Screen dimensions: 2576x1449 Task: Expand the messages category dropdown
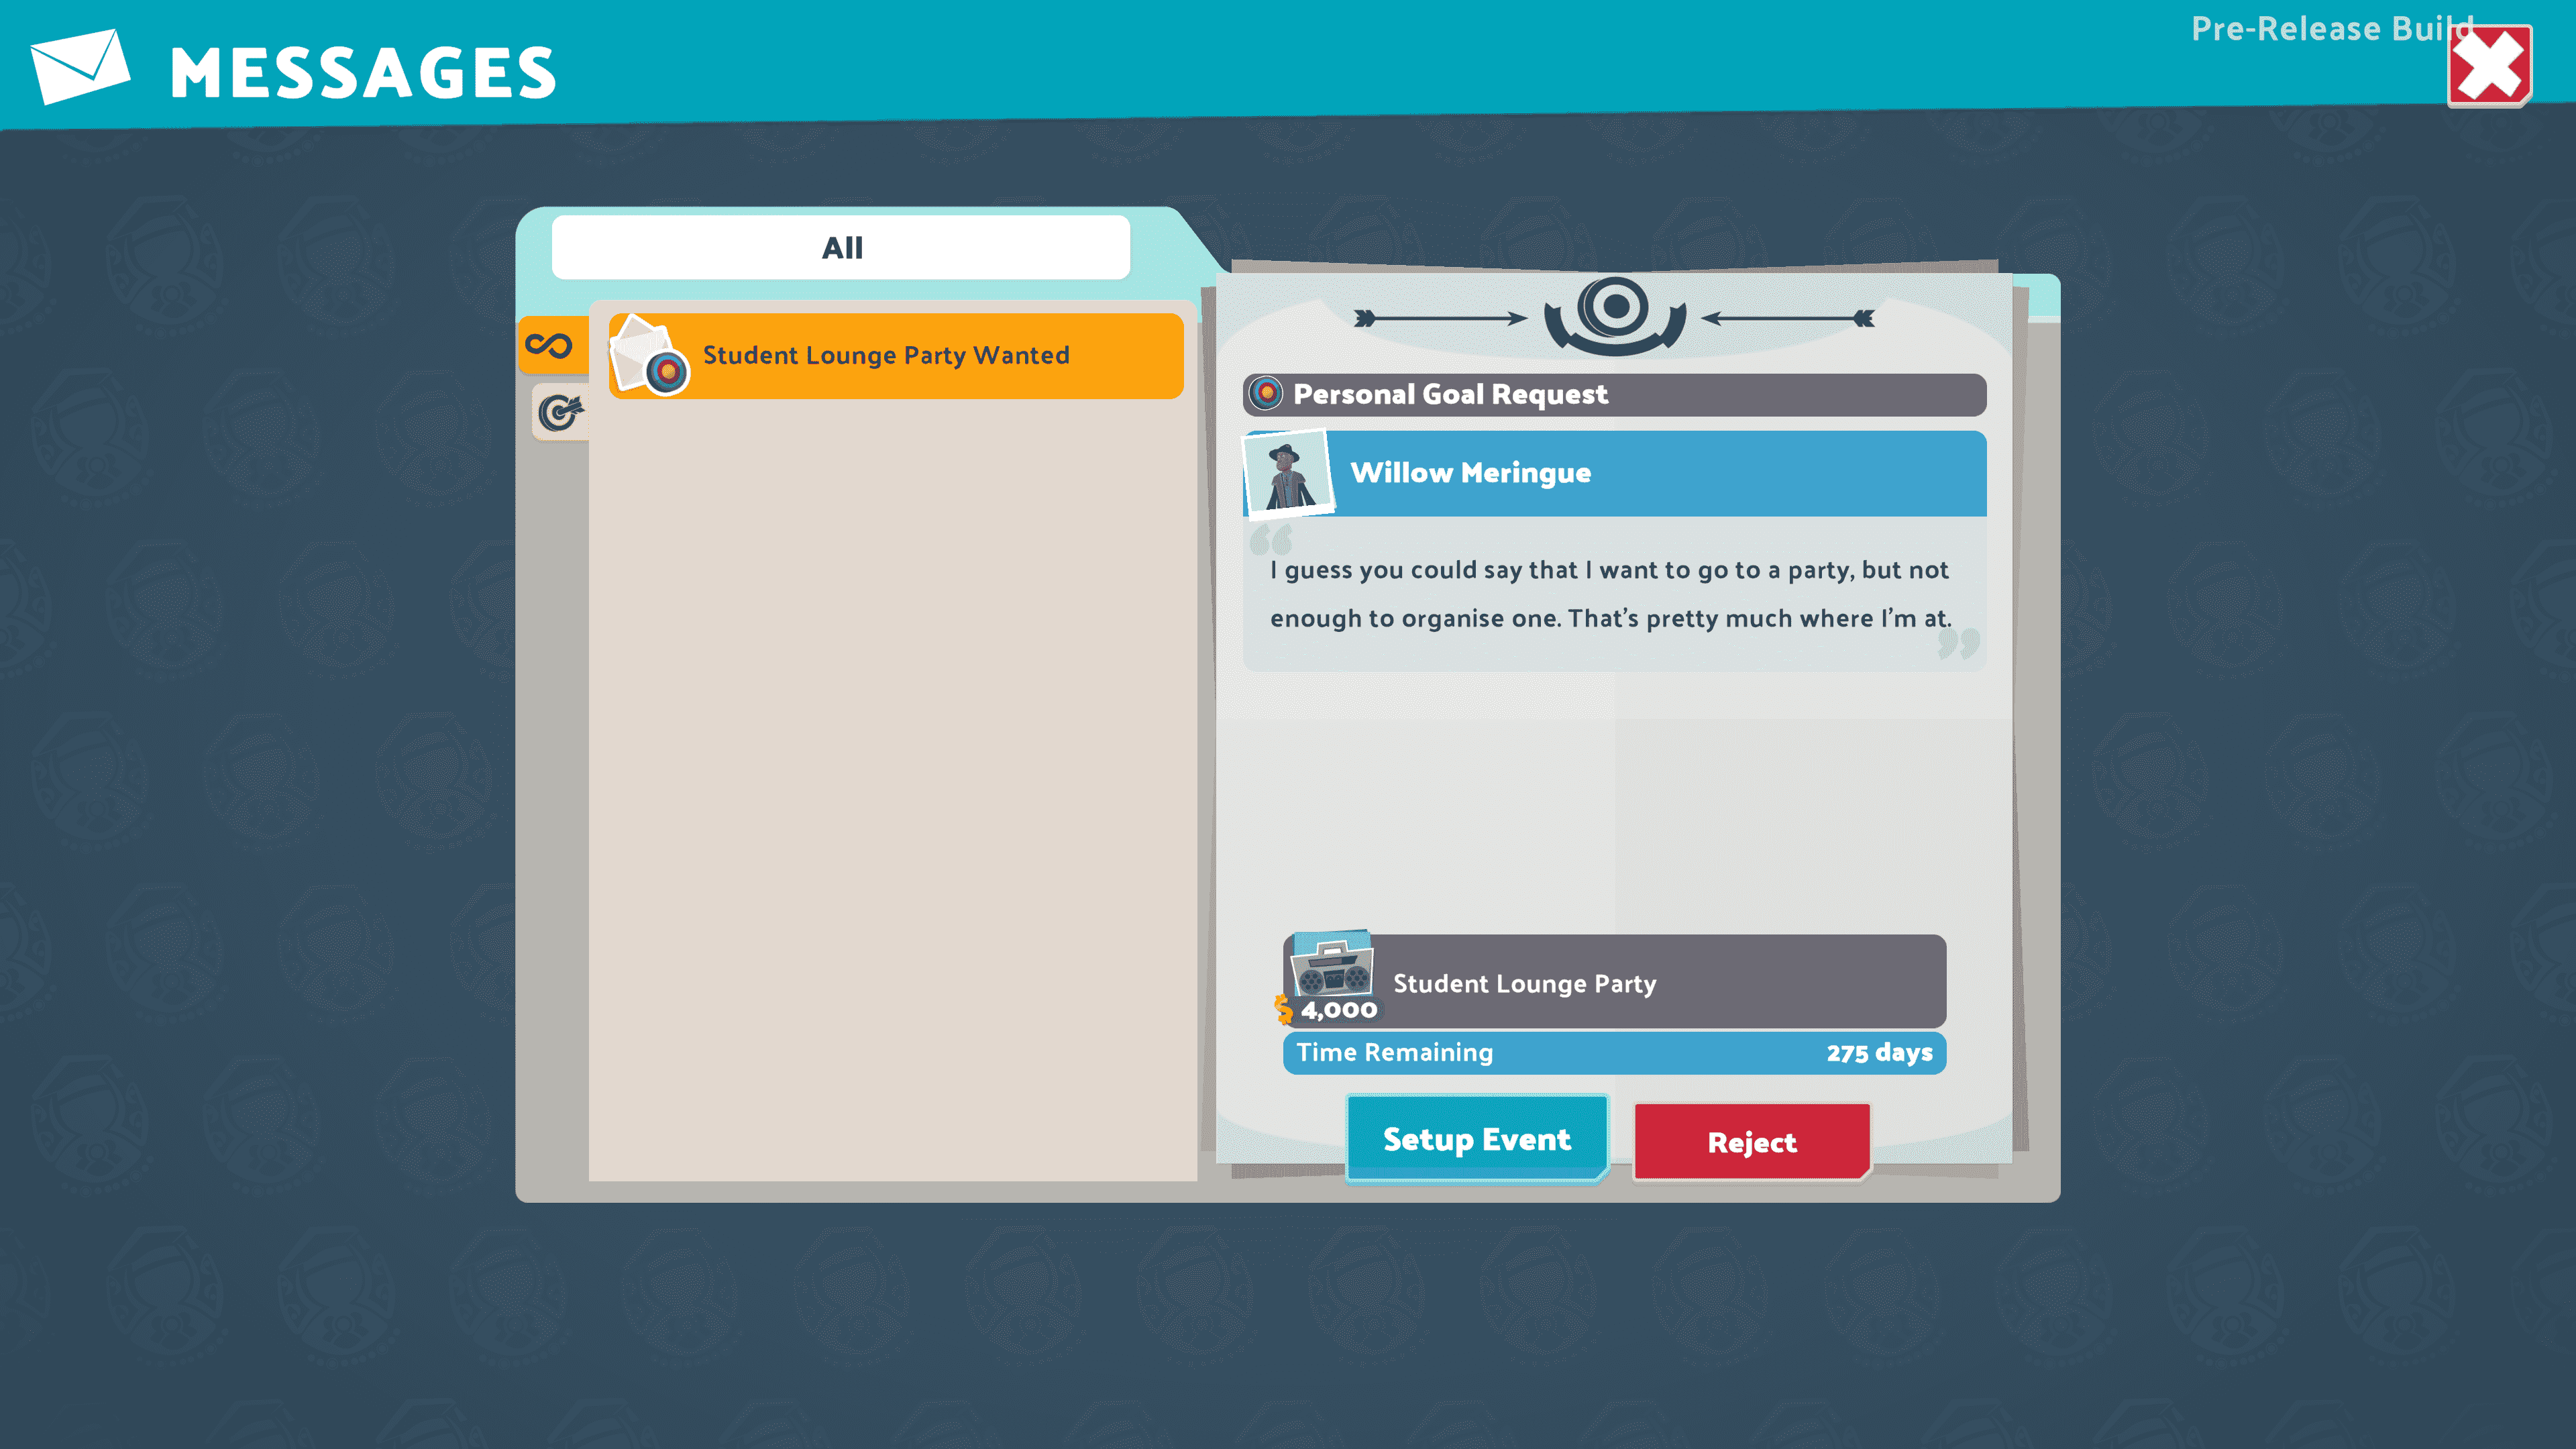click(841, 248)
